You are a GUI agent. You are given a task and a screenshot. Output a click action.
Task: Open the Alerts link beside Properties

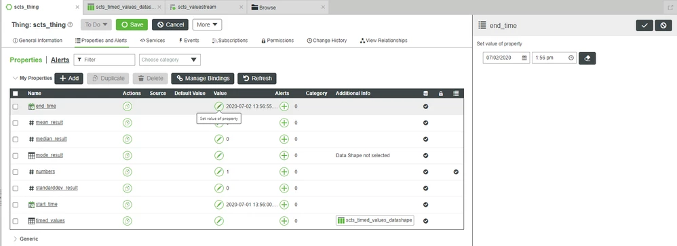pyautogui.click(x=60, y=60)
